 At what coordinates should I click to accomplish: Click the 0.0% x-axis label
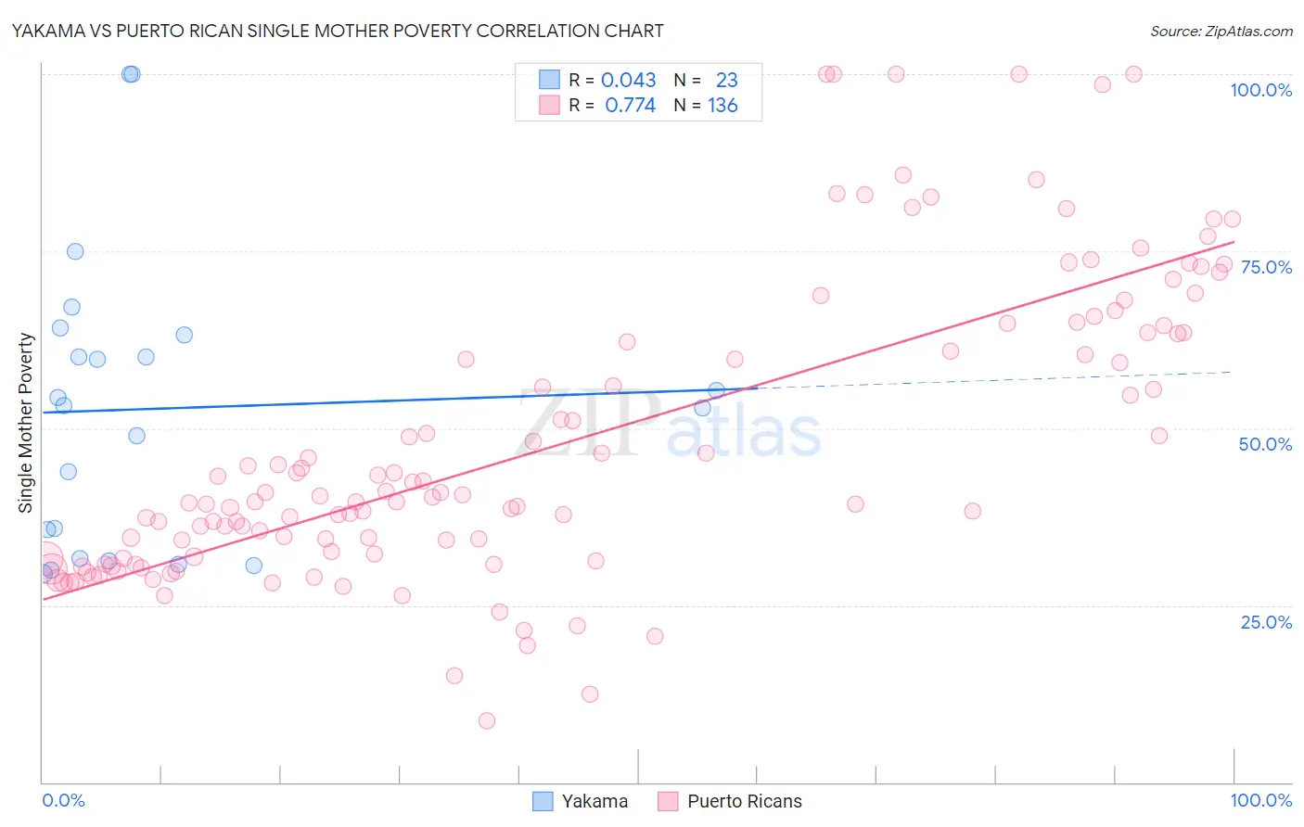[63, 800]
